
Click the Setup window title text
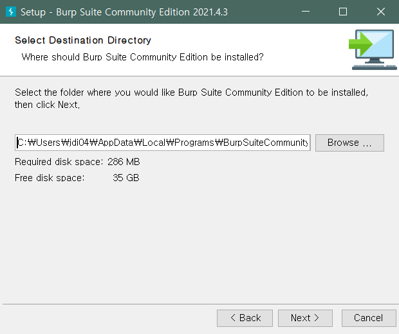[x=124, y=12]
